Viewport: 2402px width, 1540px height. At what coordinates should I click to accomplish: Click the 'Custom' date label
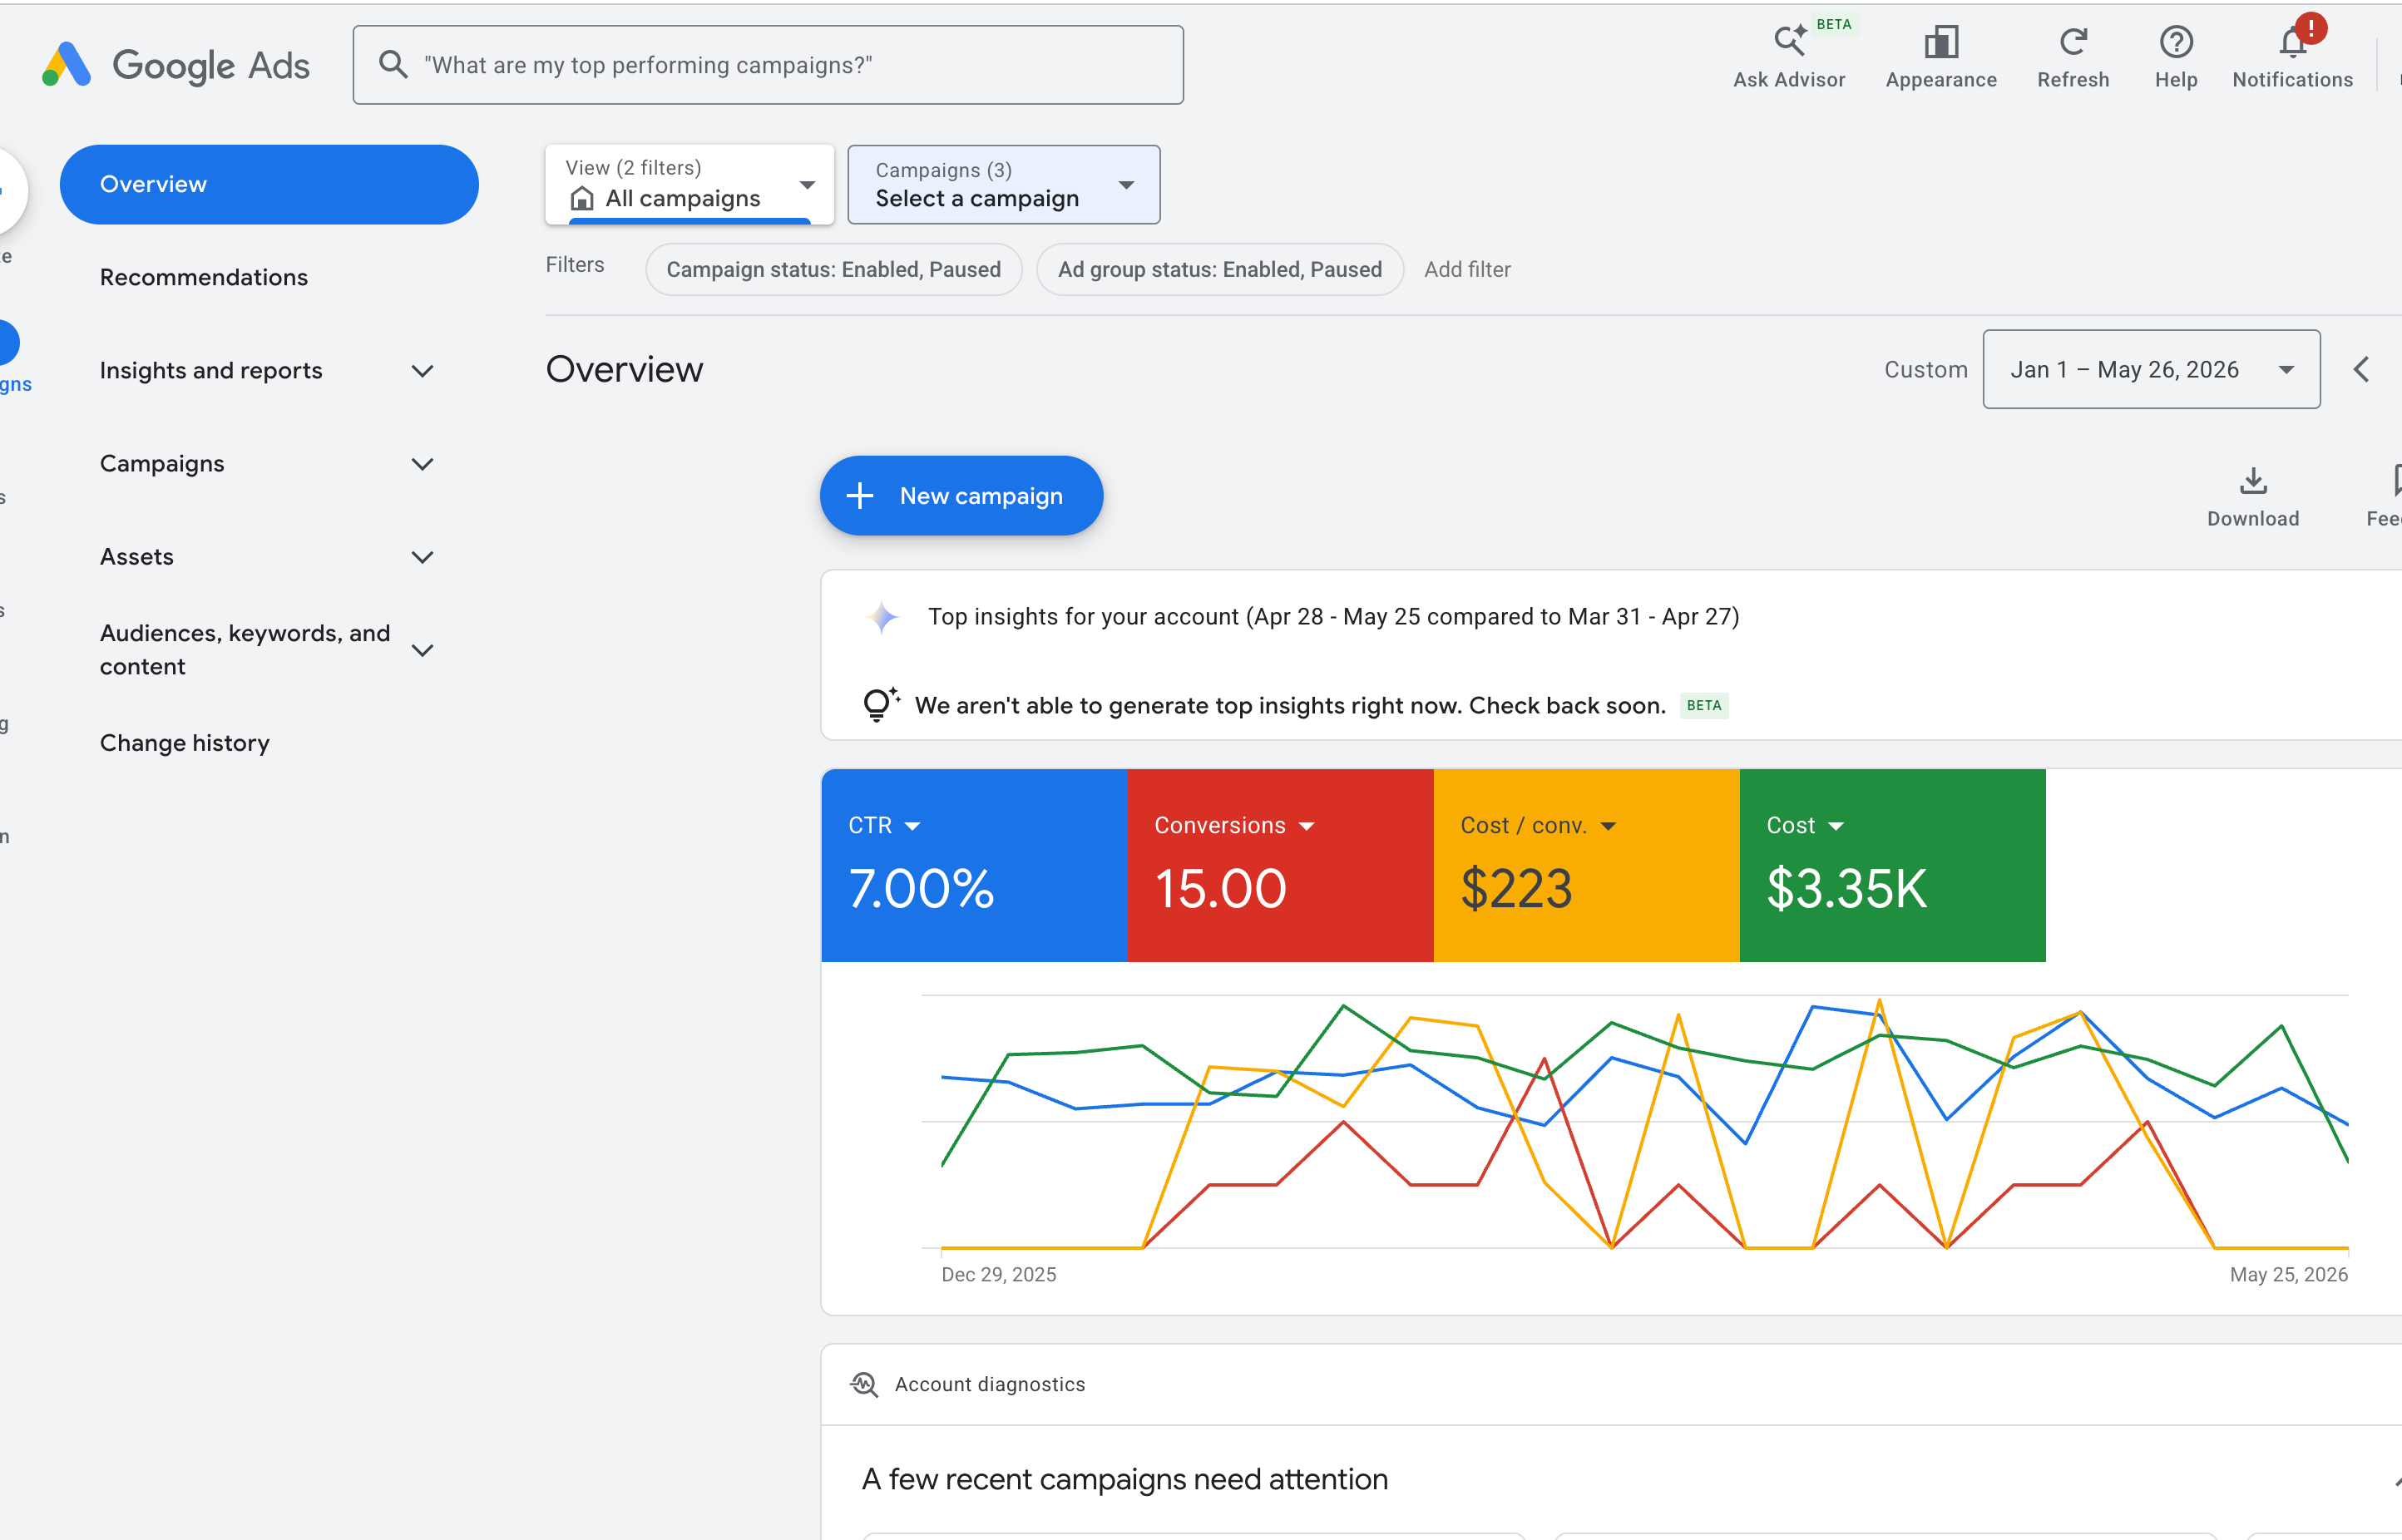click(x=1925, y=369)
